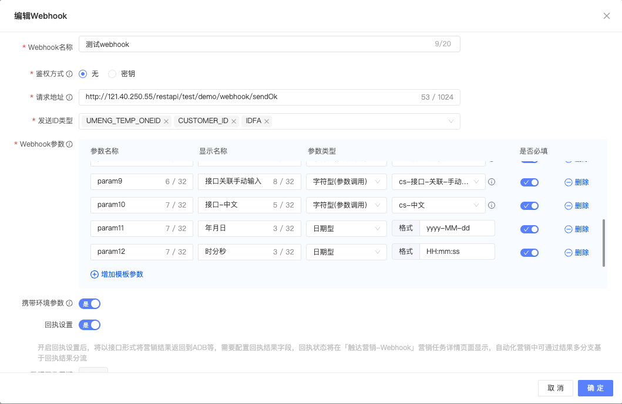This screenshot has height=404, width=622.
Task: Click 显示名称 column header
Action: click(213, 151)
